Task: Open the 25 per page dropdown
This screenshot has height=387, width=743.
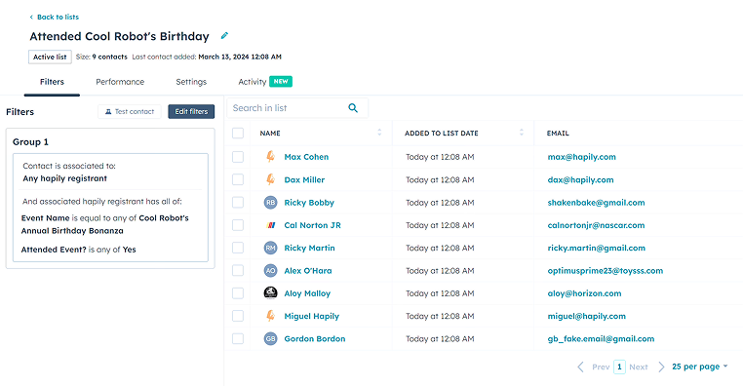Action: (x=699, y=367)
